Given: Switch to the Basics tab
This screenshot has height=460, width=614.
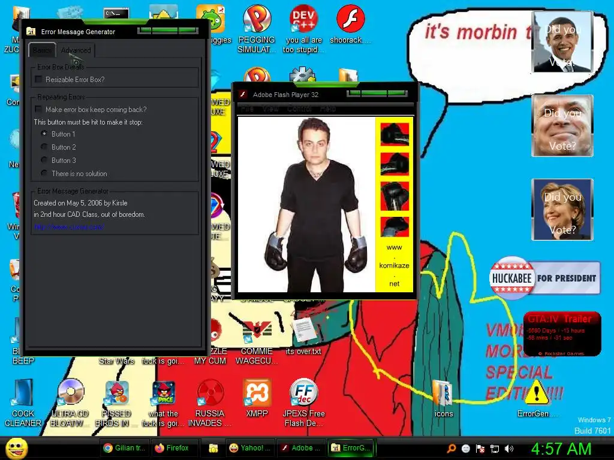Looking at the screenshot, I should [x=43, y=50].
